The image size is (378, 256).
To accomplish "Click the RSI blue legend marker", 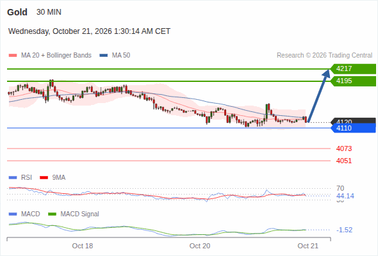I will [x=13, y=178].
